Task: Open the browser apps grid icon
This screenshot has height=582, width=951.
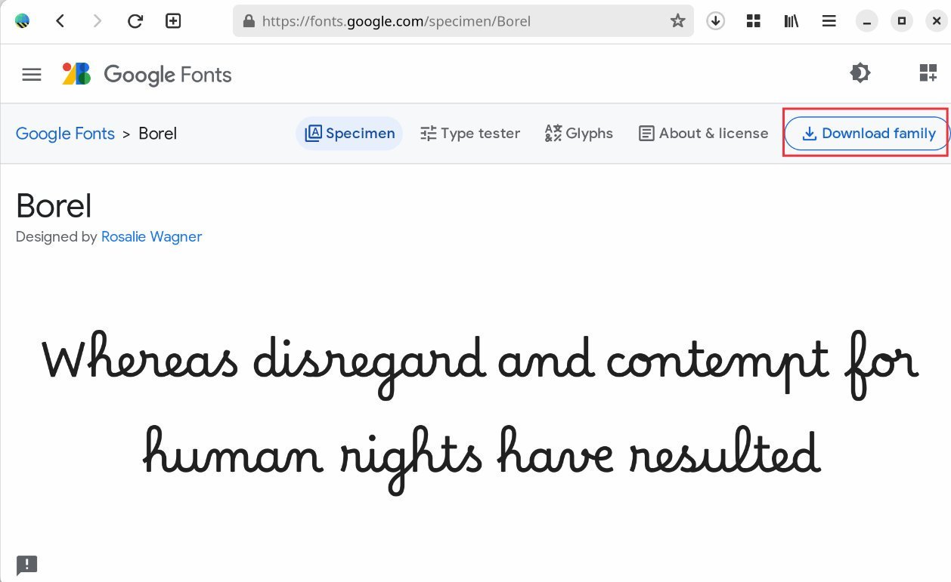Action: pyautogui.click(x=753, y=20)
